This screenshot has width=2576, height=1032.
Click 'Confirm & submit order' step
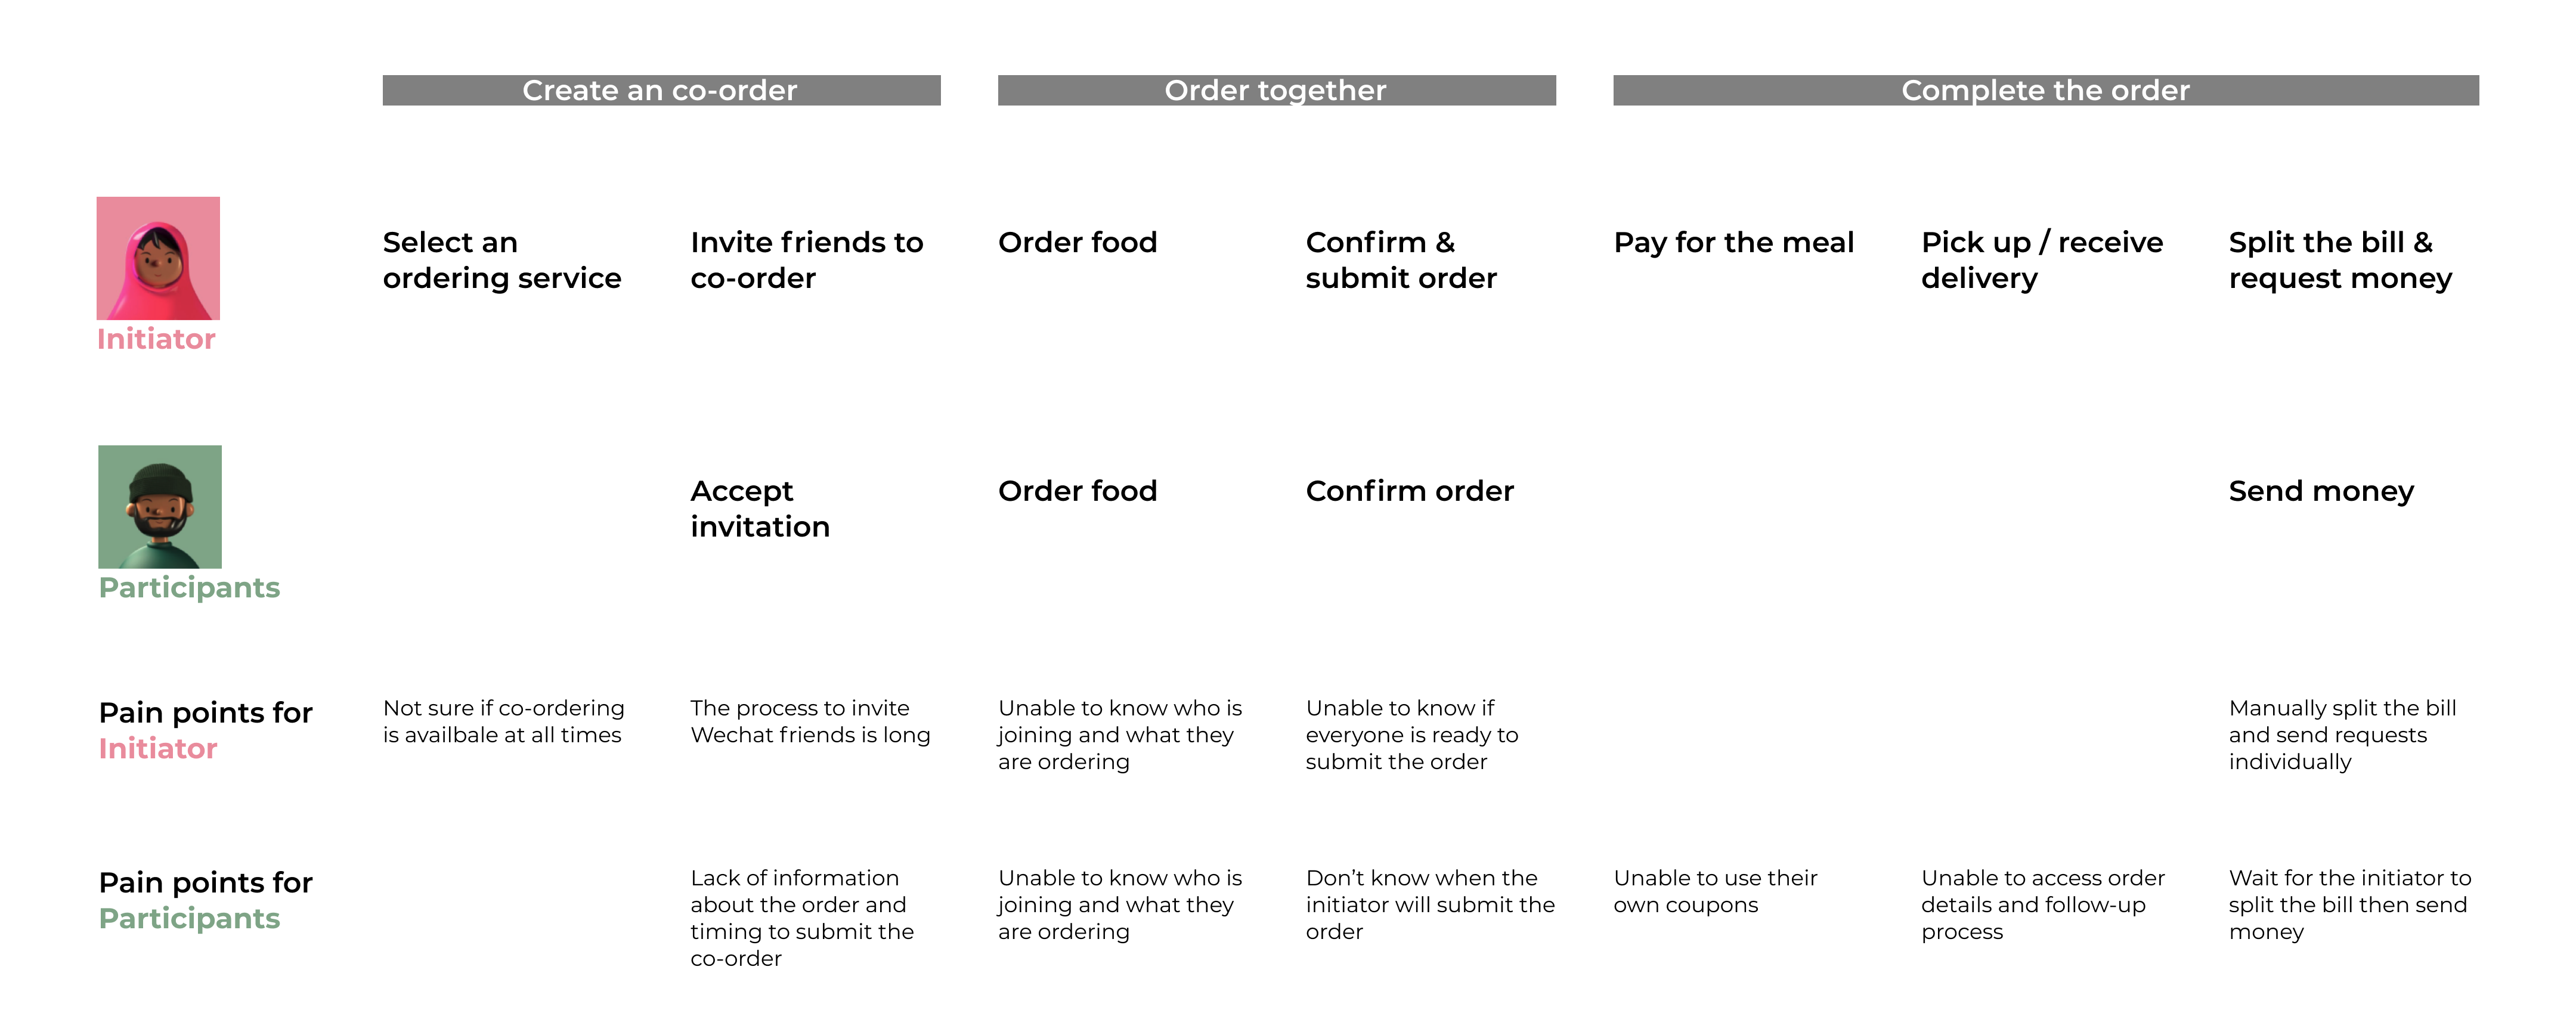[1400, 260]
